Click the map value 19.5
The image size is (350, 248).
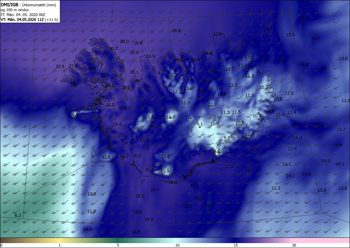tap(179, 59)
